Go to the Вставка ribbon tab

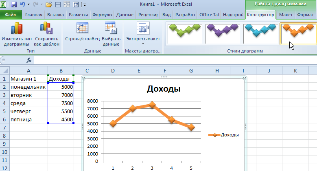coord(55,15)
